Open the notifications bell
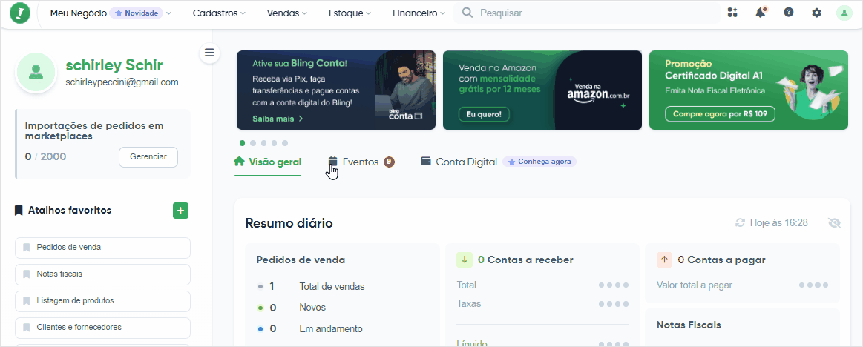The width and height of the screenshot is (863, 347). pos(761,13)
